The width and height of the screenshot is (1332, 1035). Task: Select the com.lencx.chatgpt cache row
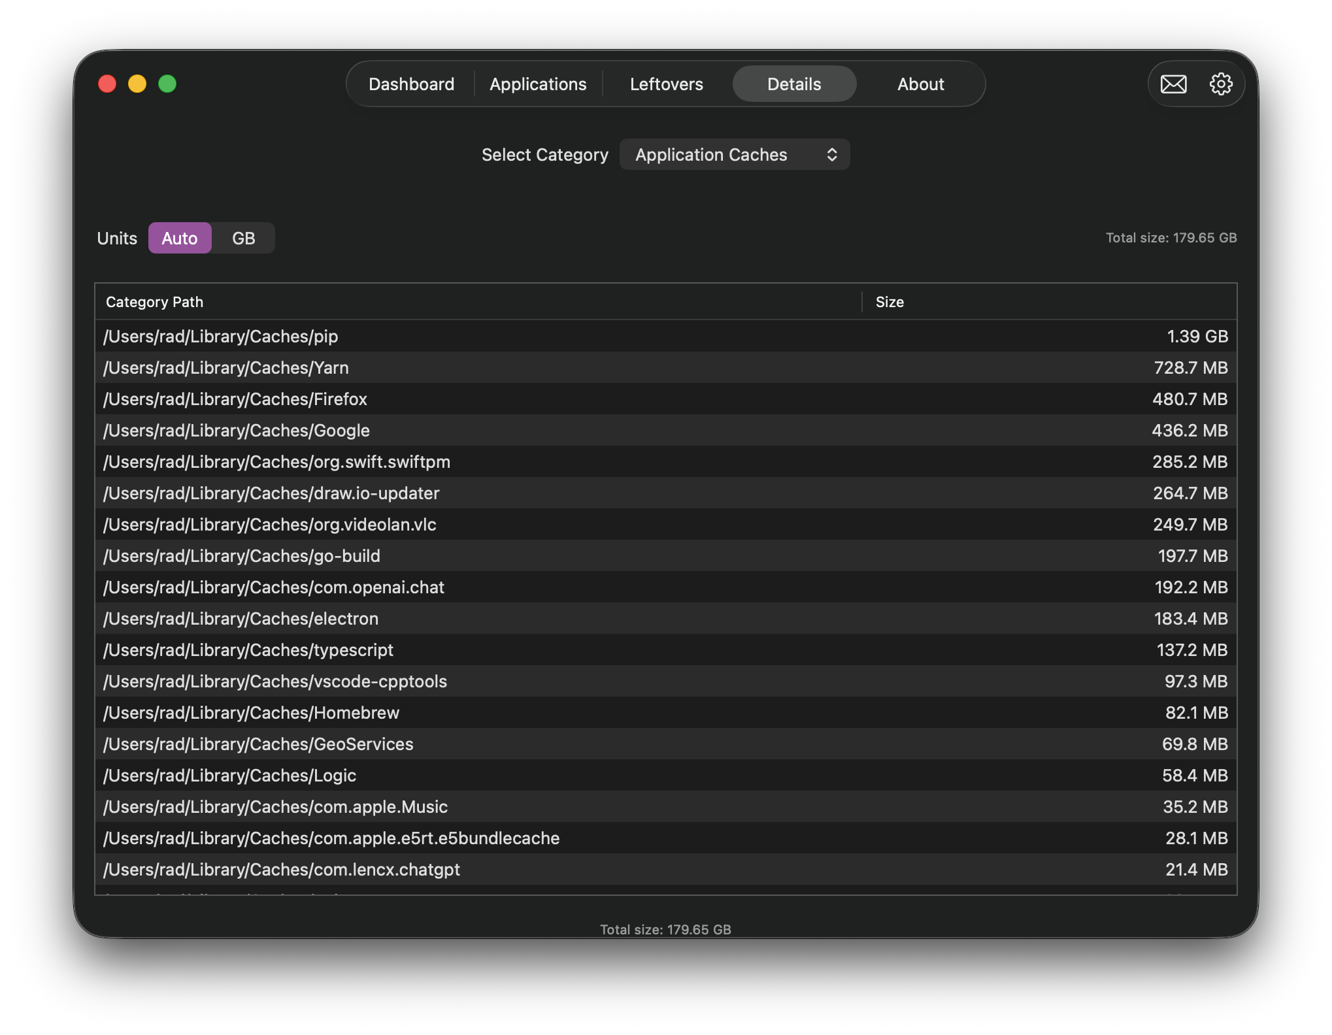[x=666, y=870]
